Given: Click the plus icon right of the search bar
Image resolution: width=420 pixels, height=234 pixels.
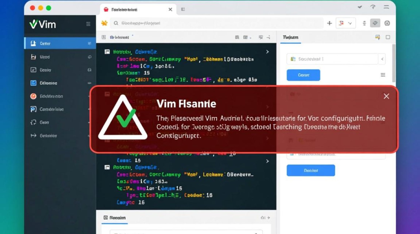Looking at the screenshot, I should click(x=329, y=23).
